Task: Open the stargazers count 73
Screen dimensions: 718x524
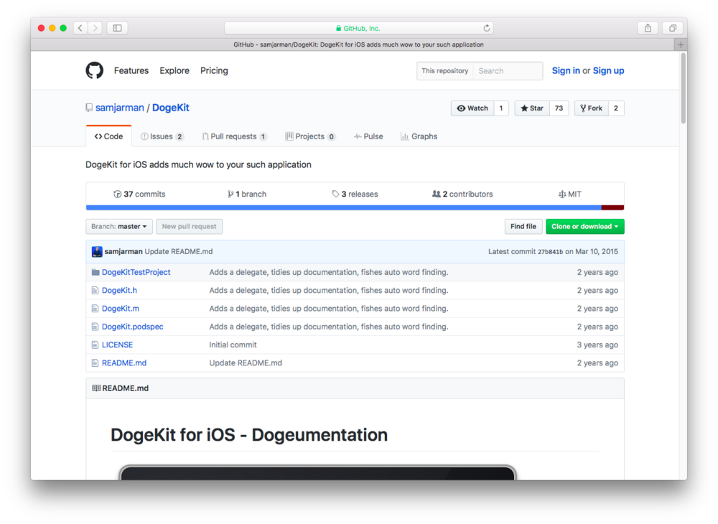Action: click(x=559, y=108)
